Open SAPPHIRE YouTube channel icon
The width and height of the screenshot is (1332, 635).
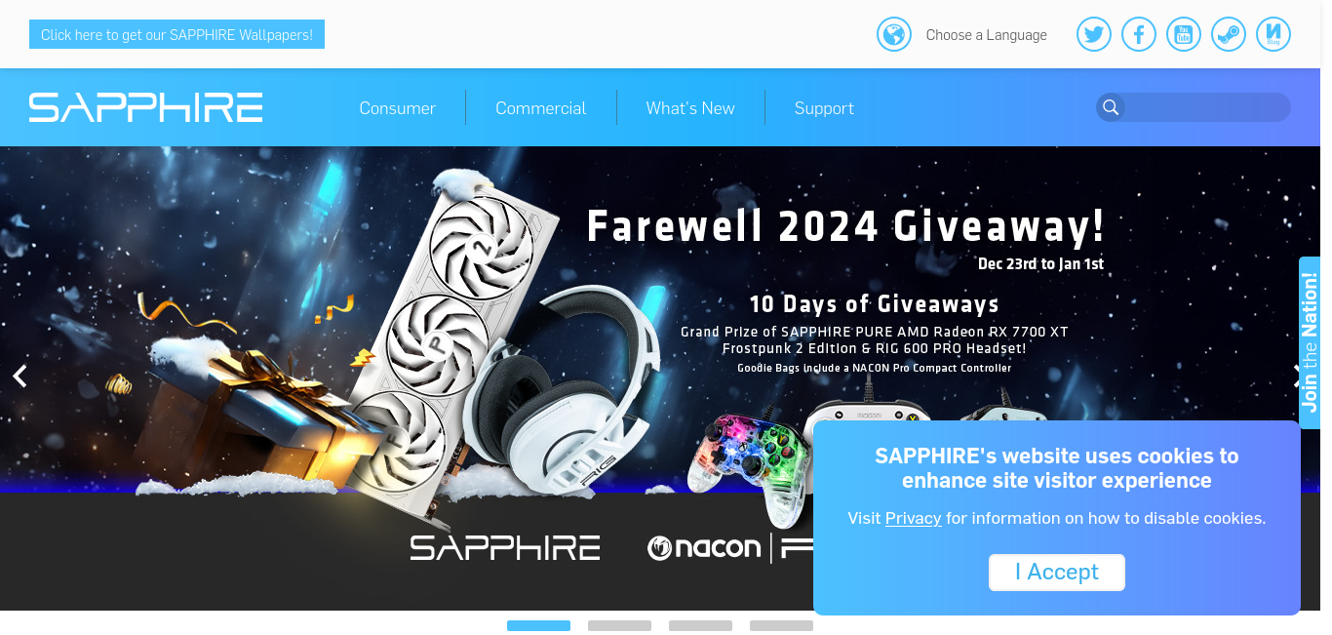coord(1184,35)
